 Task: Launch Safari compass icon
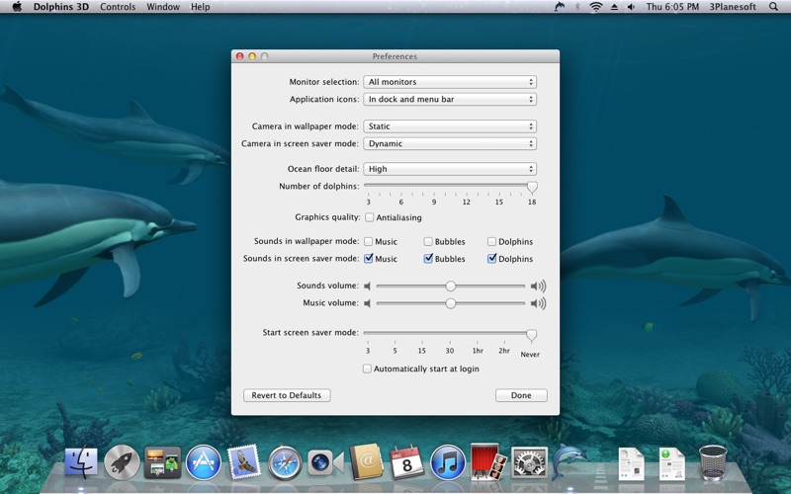(285, 462)
